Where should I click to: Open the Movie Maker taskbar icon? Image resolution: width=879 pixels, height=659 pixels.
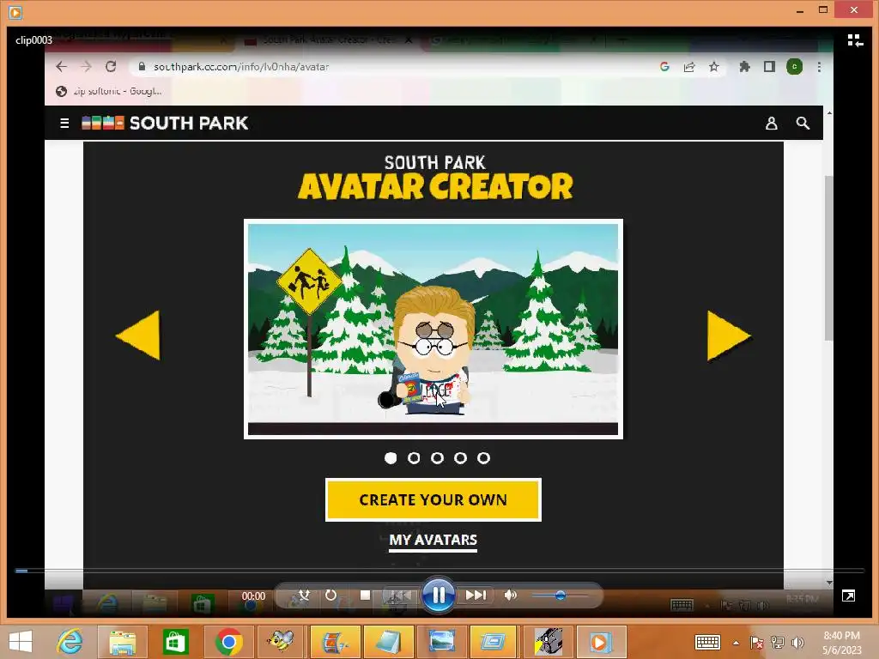pos(335,641)
